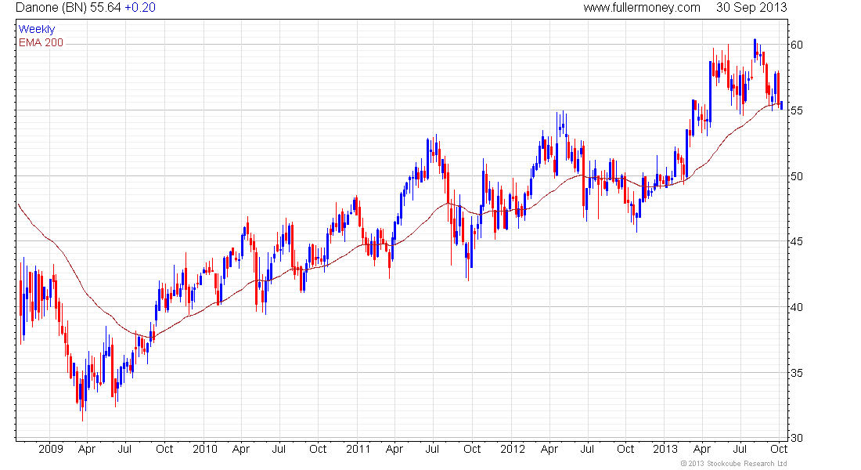Click the Apr label between 2010 and 2011
Viewport: 861px width, 470px height.
coord(241,449)
